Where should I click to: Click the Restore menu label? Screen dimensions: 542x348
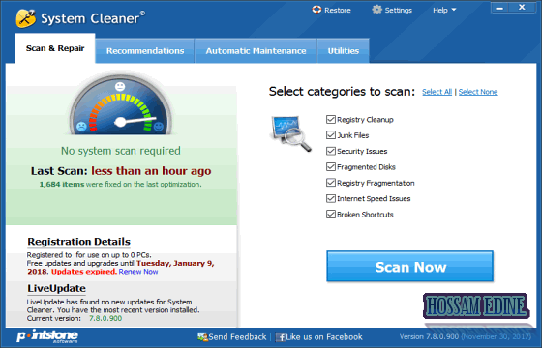(338, 10)
